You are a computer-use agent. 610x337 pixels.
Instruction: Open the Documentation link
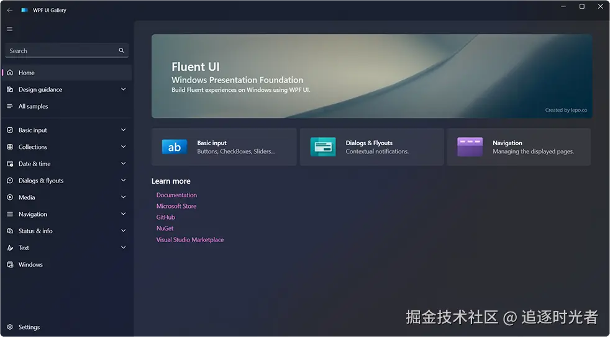click(x=176, y=195)
